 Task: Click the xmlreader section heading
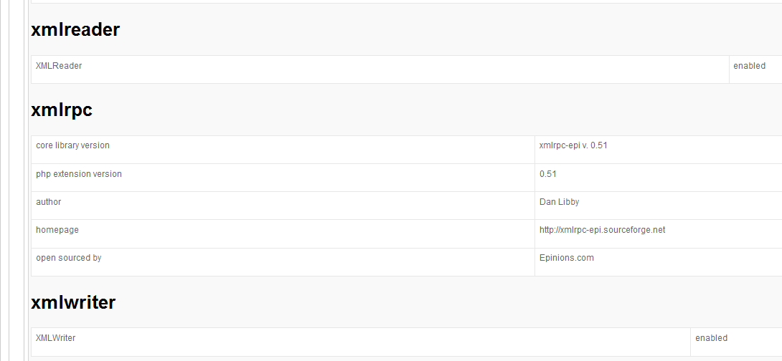click(75, 29)
